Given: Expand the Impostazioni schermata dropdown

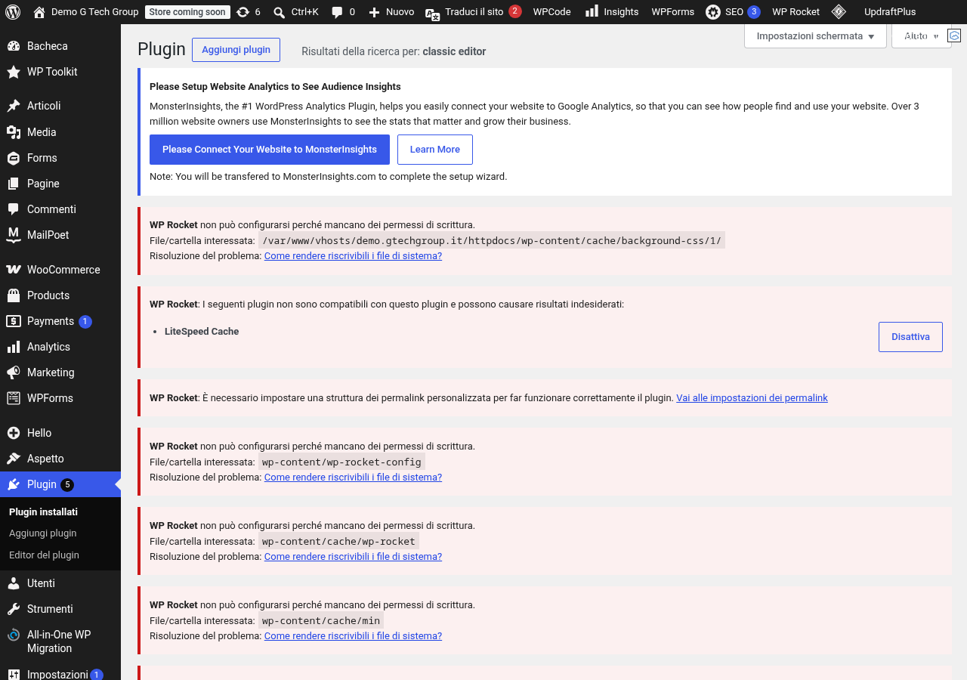Looking at the screenshot, I should coord(815,36).
